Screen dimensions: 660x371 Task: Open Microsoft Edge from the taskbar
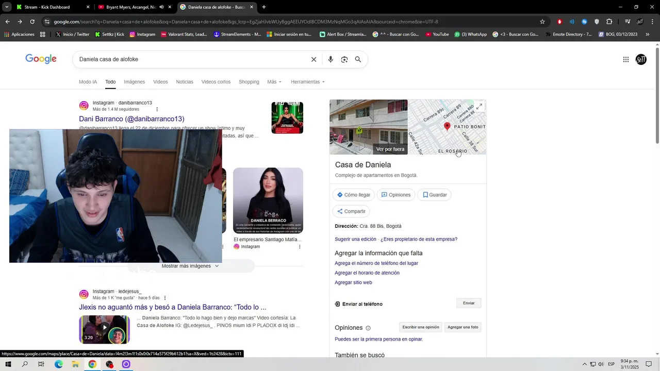tap(58, 364)
